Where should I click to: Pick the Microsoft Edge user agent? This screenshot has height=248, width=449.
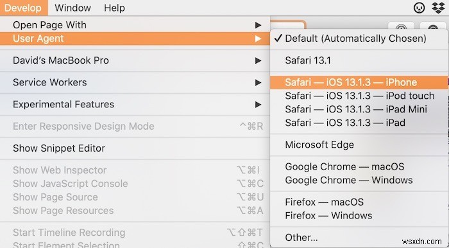click(x=359, y=145)
